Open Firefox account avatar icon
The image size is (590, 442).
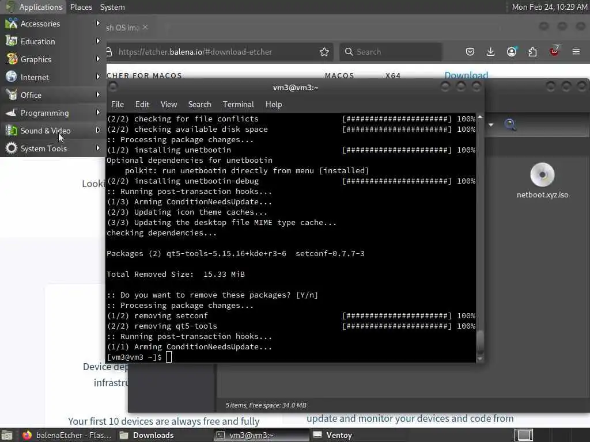pos(512,52)
